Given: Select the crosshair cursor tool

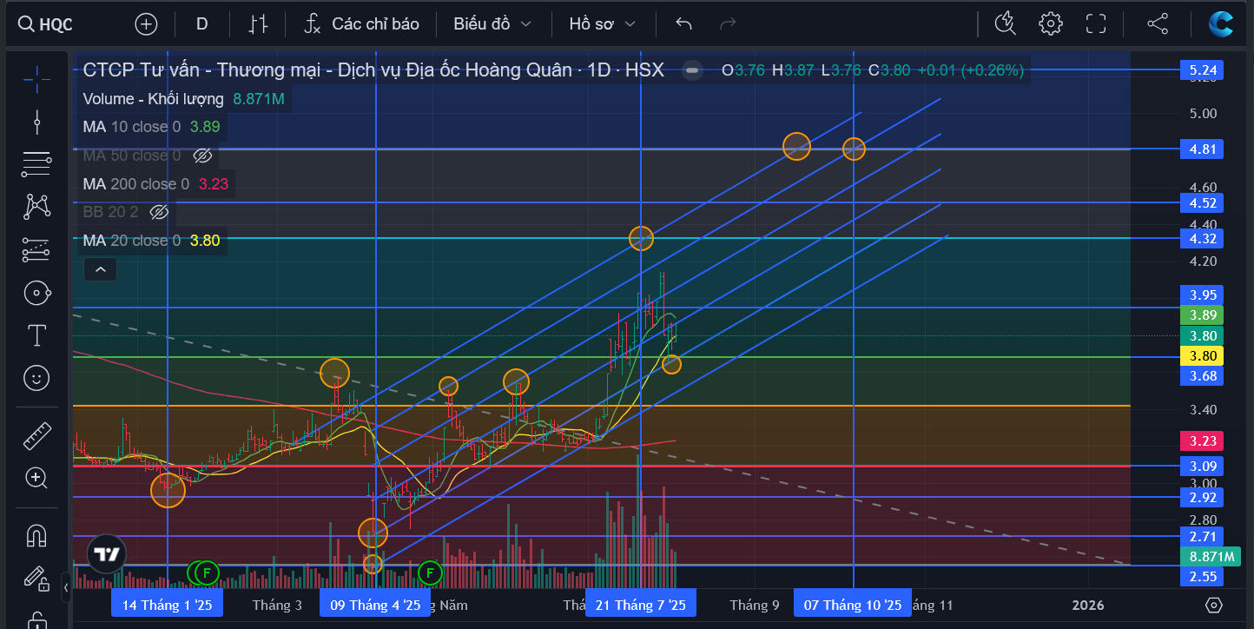Looking at the screenshot, I should [x=36, y=79].
